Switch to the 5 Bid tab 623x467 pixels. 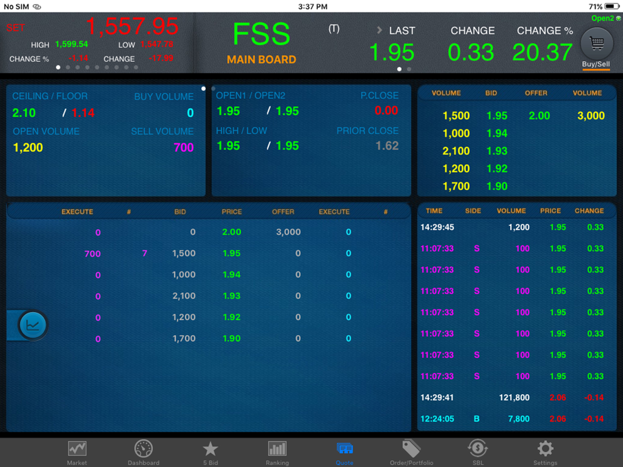[x=210, y=453]
